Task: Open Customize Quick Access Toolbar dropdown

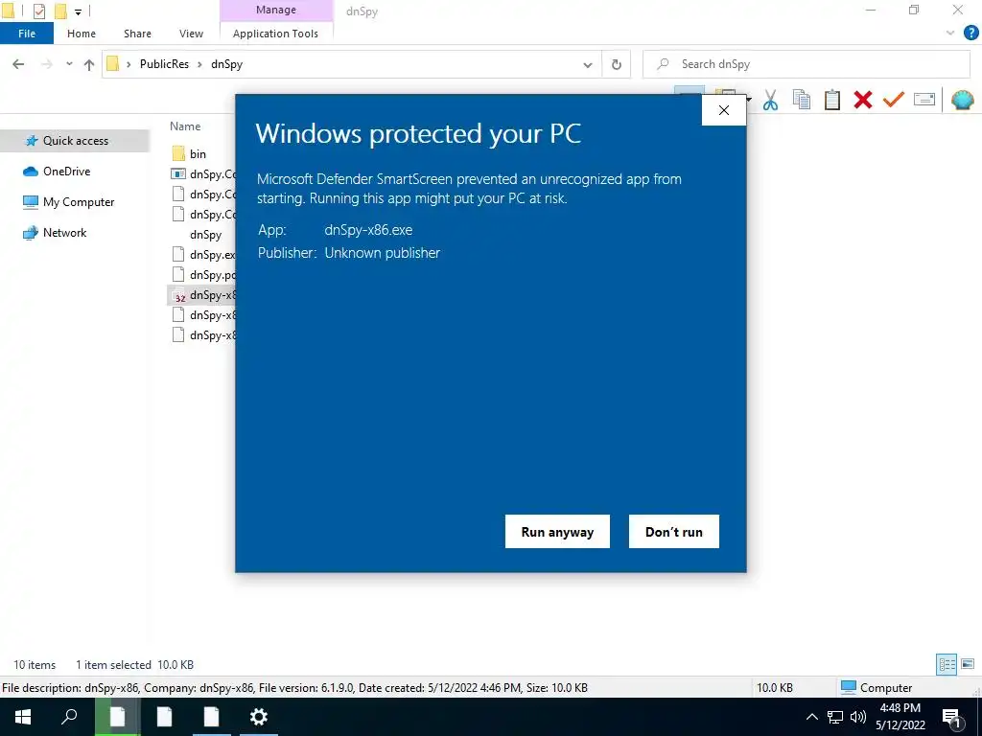Action: pyautogui.click(x=79, y=11)
